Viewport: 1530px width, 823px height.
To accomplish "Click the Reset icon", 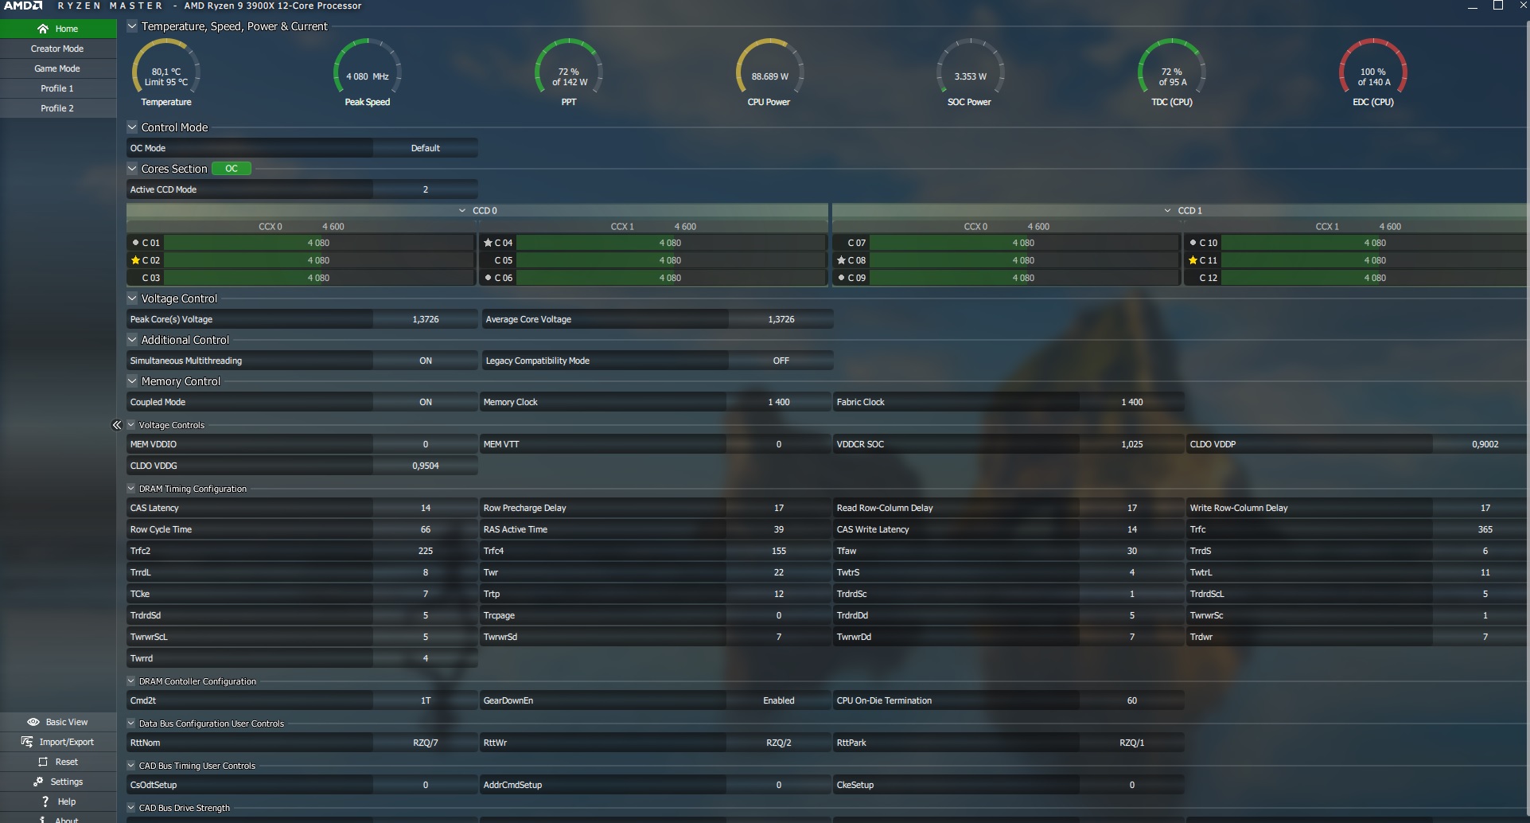I will [43, 762].
